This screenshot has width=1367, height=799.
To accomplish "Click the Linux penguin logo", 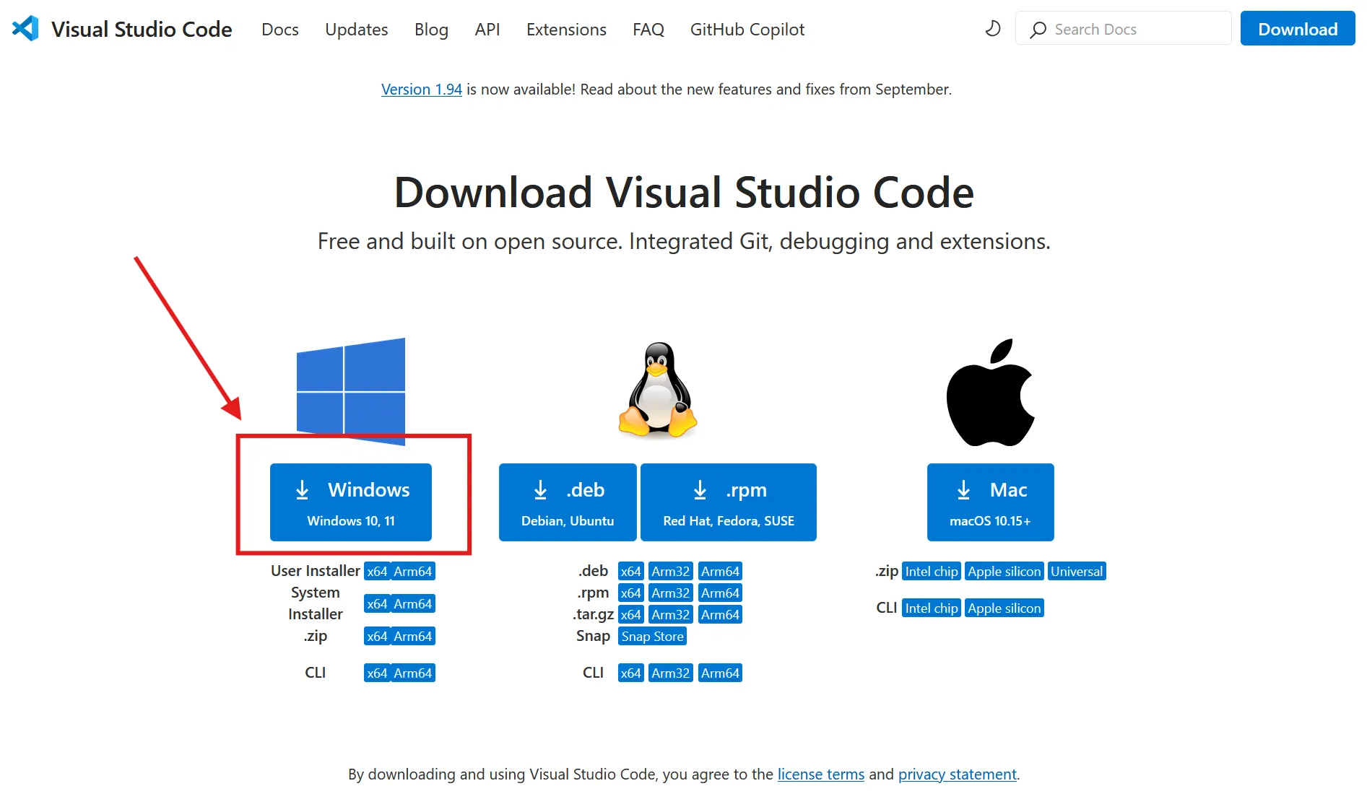I will (658, 390).
